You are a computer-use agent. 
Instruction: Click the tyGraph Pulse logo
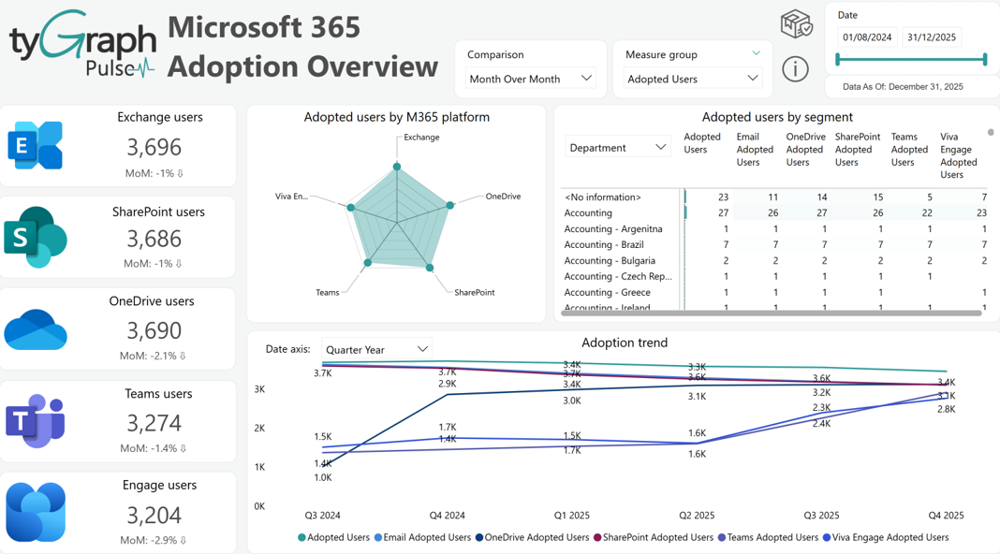coord(82,44)
